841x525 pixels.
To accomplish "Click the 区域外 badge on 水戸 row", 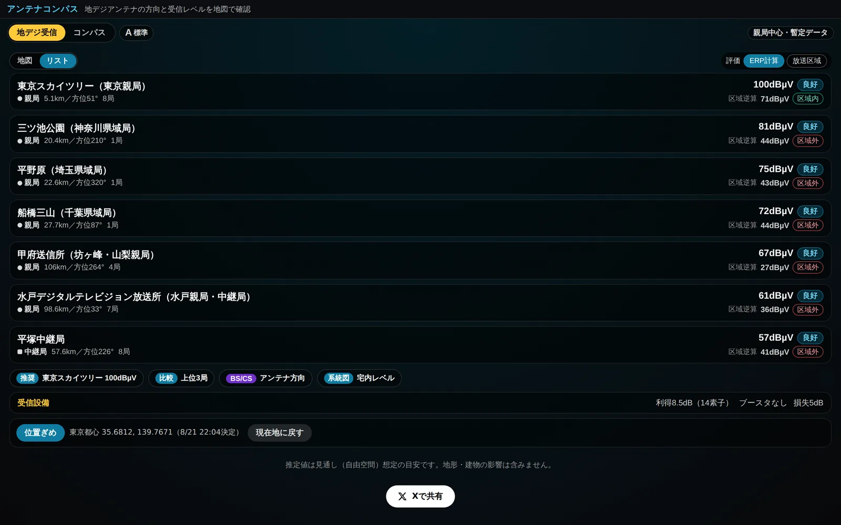I will click(808, 310).
